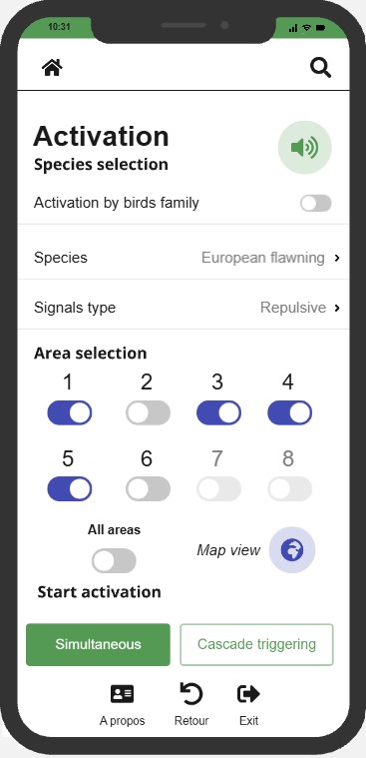Select the A propos label

pos(122,721)
